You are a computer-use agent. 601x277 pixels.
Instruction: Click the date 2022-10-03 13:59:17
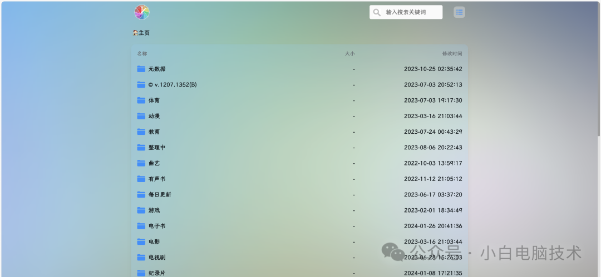[x=433, y=163]
